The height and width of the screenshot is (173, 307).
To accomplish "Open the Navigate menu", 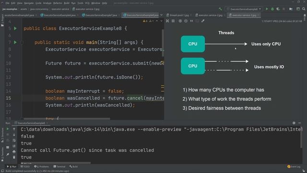I will tap(29, 3).
